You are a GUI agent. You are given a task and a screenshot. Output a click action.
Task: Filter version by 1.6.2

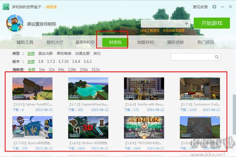pos(88,62)
